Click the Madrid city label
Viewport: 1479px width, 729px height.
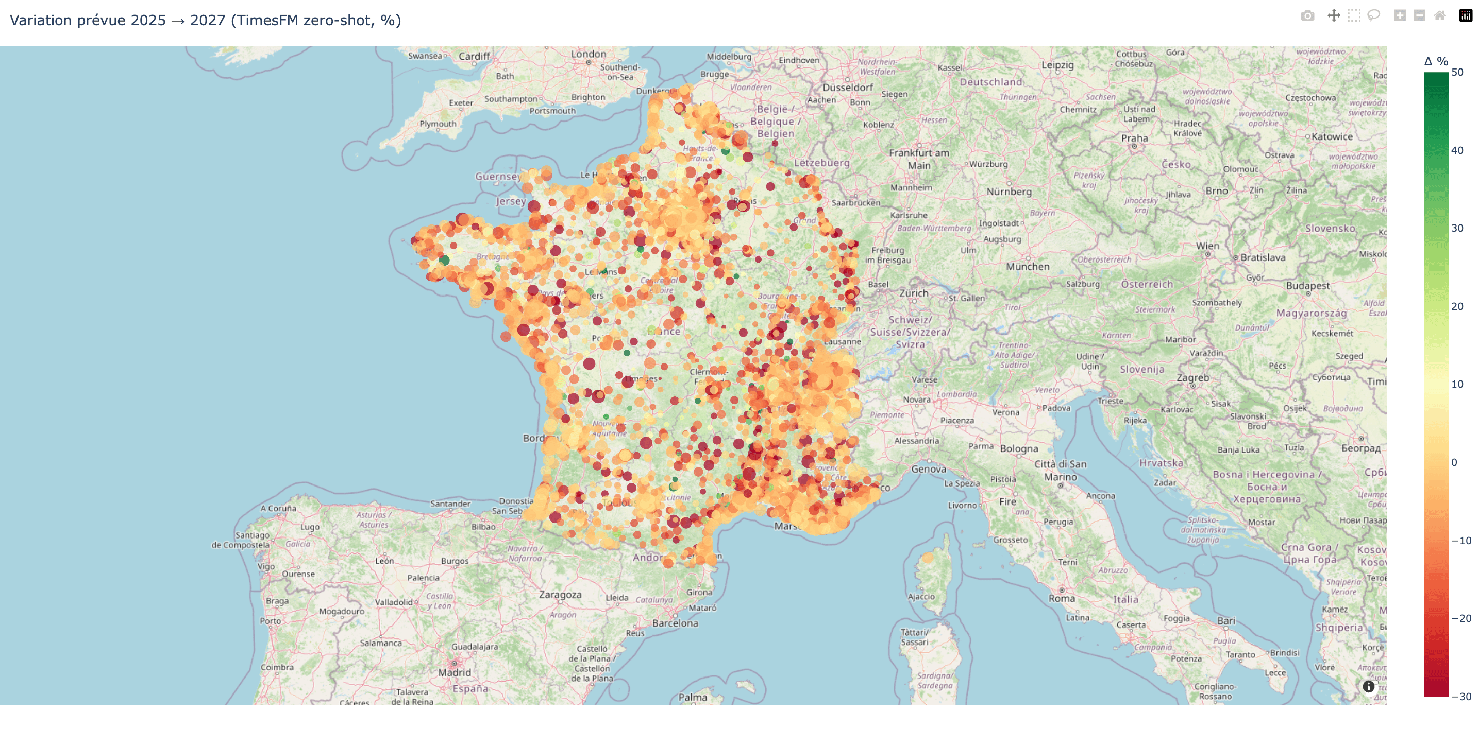[455, 672]
